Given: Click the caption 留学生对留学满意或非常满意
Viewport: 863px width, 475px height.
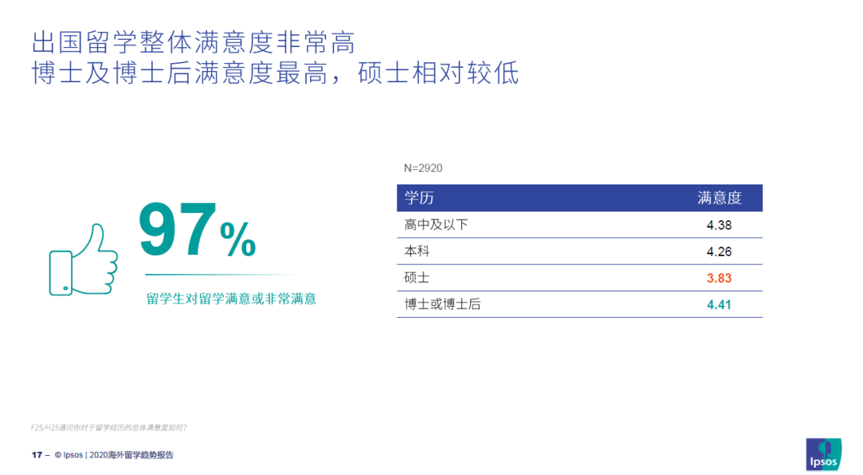Looking at the screenshot, I should 231,299.
